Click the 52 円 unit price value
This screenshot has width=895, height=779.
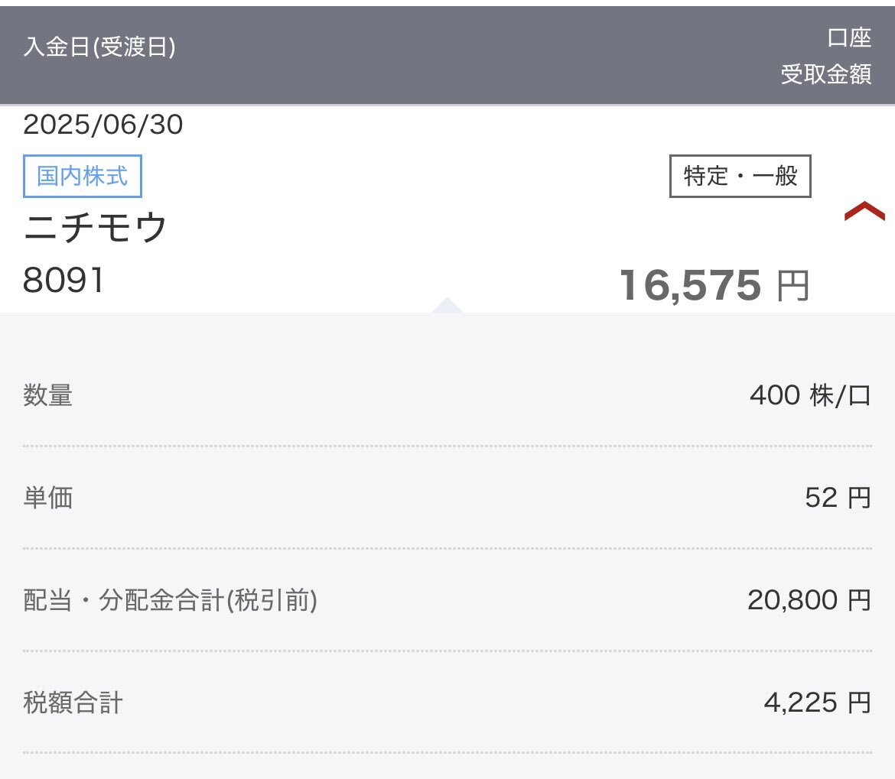838,498
